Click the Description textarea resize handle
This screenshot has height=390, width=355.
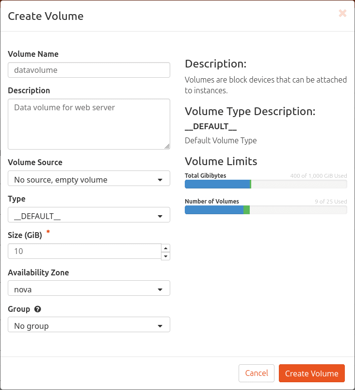tap(167, 146)
